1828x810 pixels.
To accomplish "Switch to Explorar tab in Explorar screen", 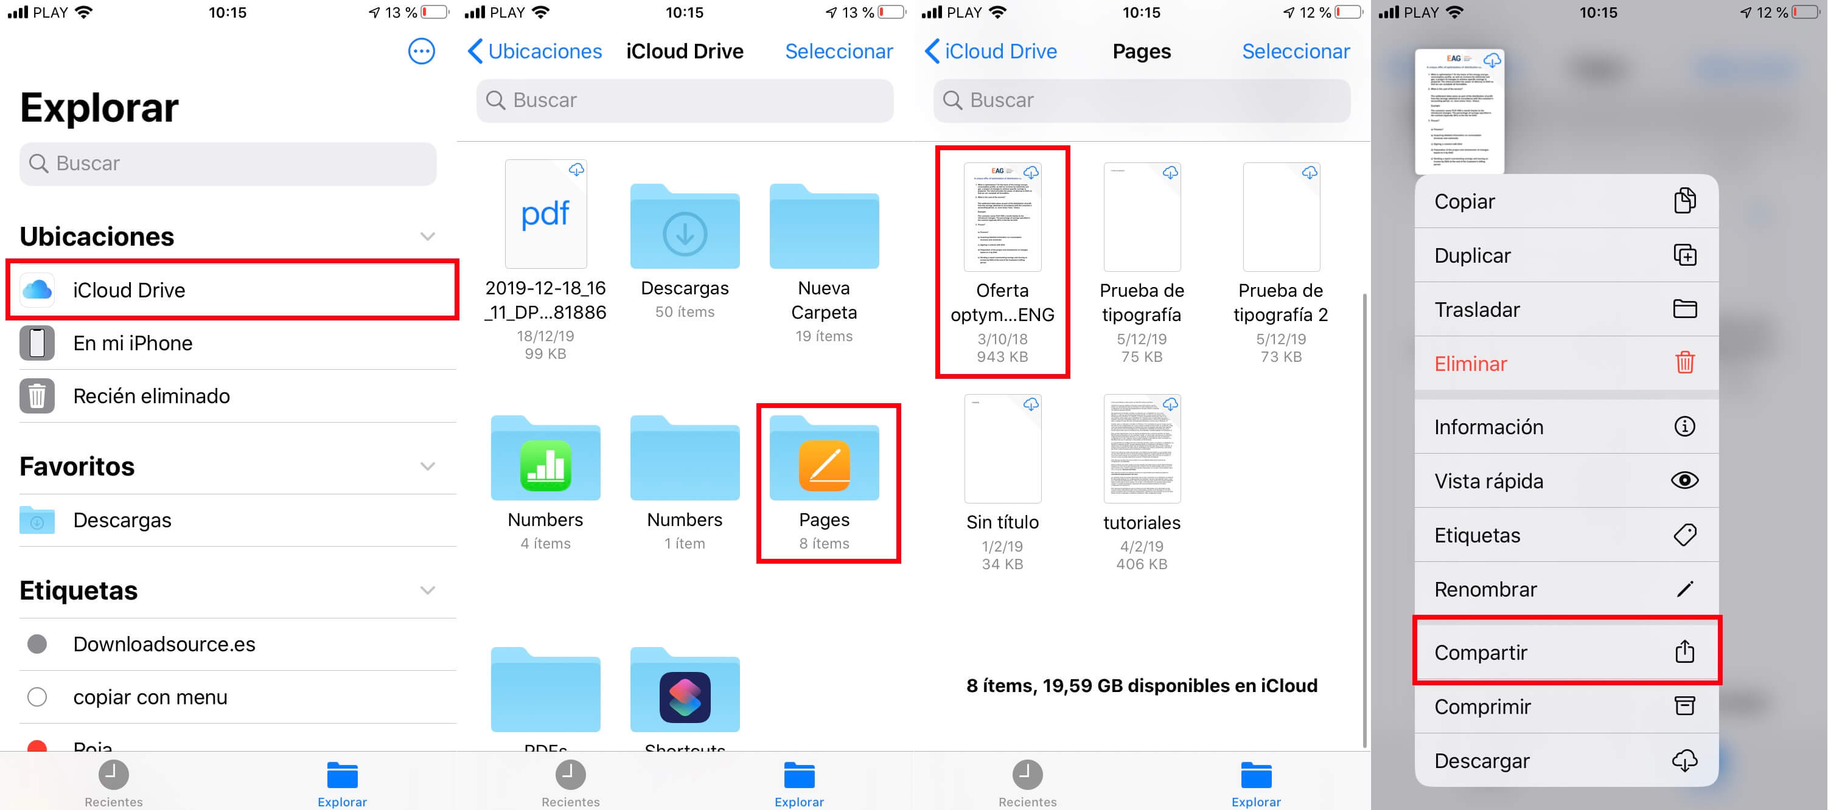I will [342, 783].
